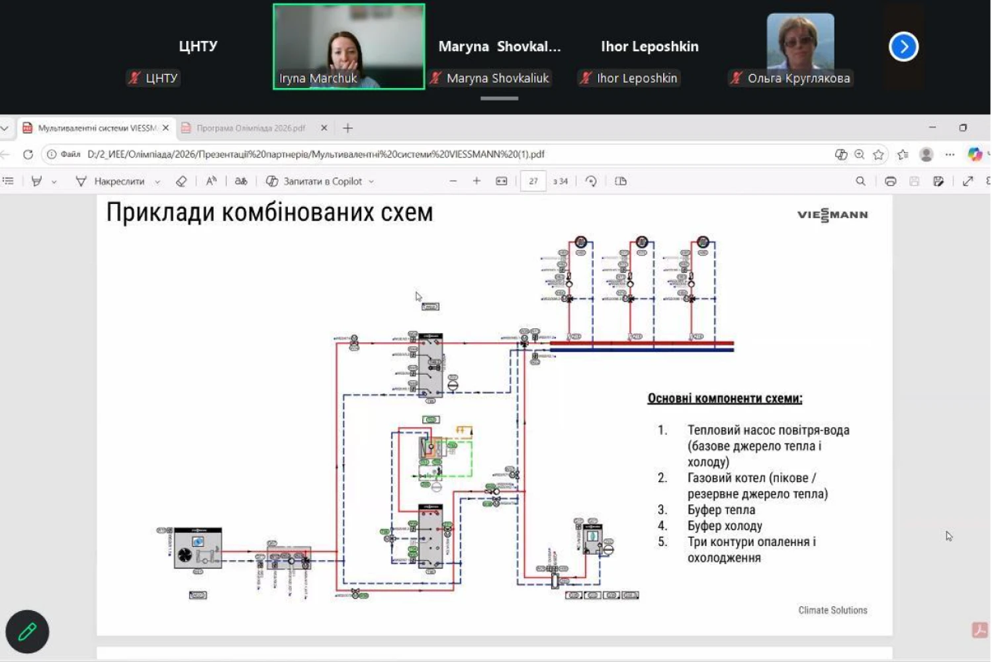Toggle the floating green pen annotation button

27,632
